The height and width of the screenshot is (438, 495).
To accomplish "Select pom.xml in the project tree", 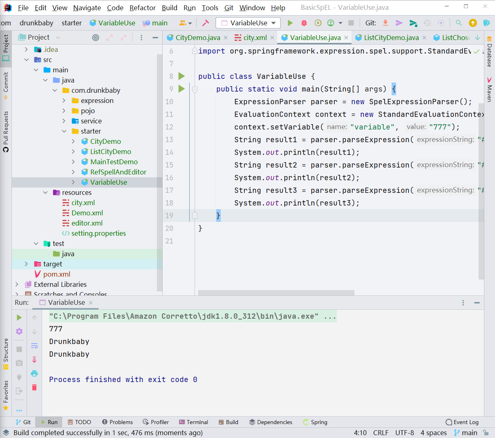I will pyautogui.click(x=56, y=274).
